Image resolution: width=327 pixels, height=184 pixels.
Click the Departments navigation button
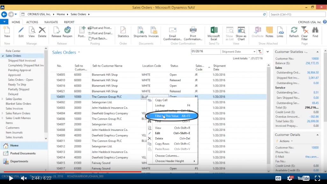coord(24,161)
